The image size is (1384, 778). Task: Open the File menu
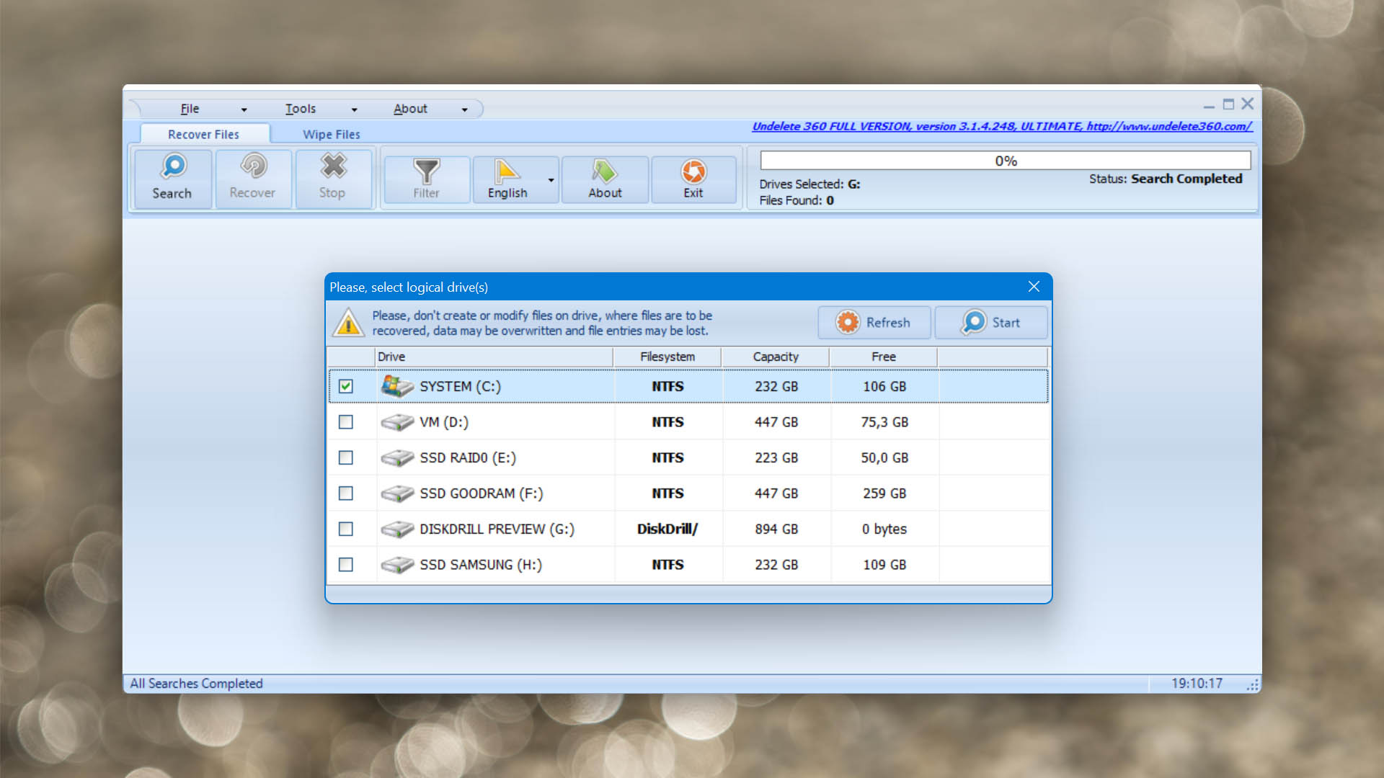coord(190,109)
